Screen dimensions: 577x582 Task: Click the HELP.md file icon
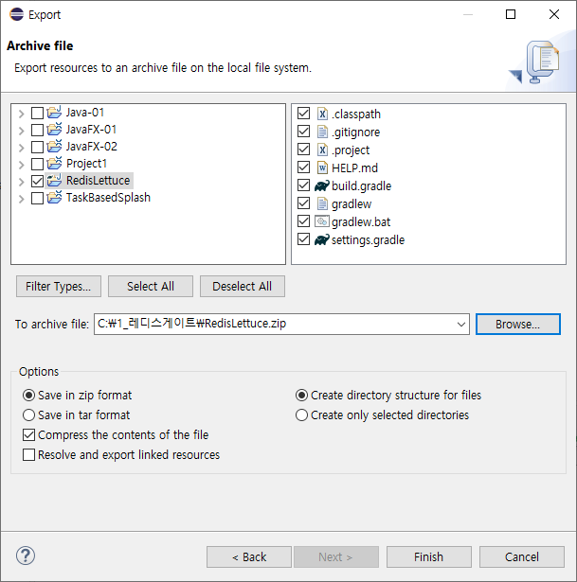point(321,168)
